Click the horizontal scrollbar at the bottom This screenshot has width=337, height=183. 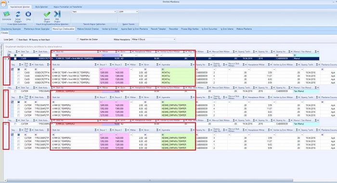click(x=150, y=181)
